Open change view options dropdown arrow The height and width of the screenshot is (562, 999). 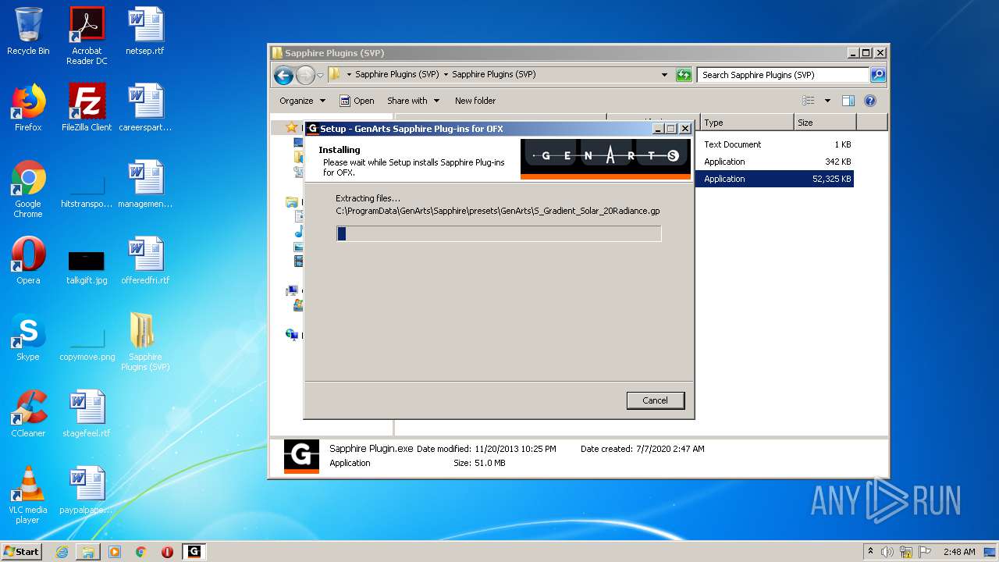[x=827, y=101]
